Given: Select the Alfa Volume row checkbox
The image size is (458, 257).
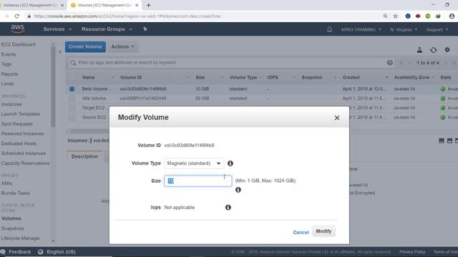Looking at the screenshot, I should click(72, 99).
